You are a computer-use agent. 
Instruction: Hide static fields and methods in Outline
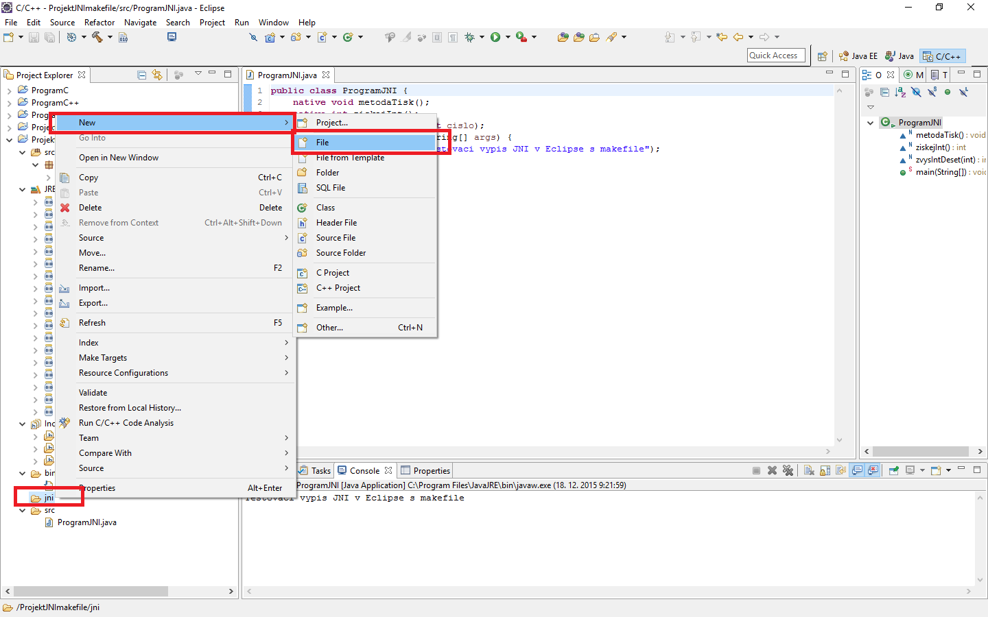coord(932,92)
